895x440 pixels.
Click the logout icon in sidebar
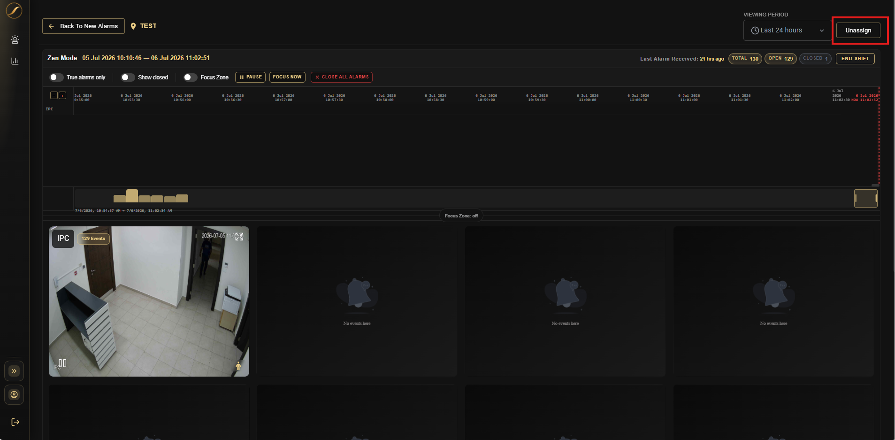[x=15, y=422]
